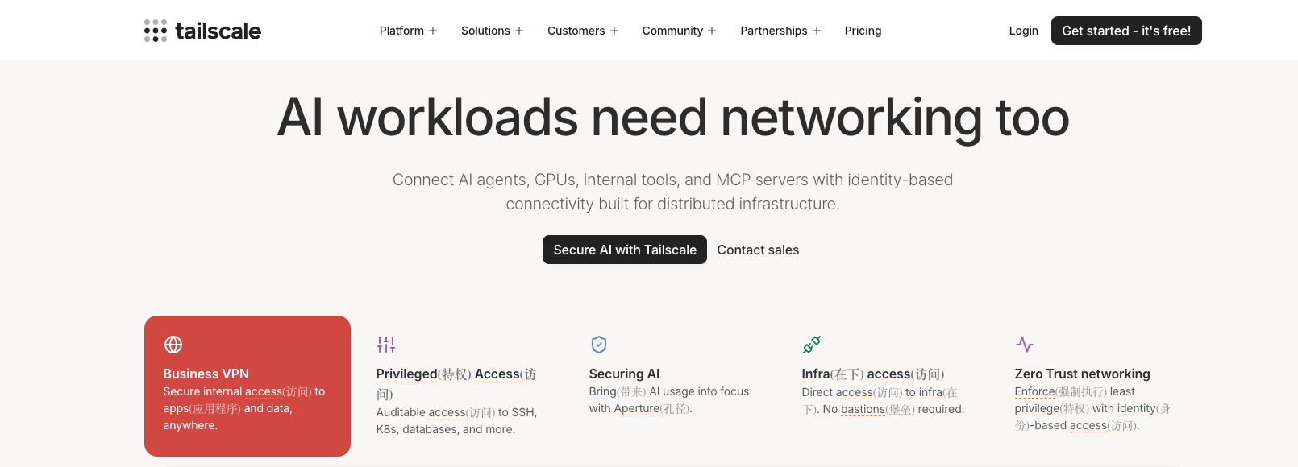Click the globe icon on Business VPN card
Viewport: 1298px width, 467px height.
tap(173, 345)
